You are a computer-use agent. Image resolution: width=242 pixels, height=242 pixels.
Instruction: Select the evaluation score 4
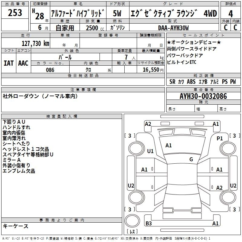click(x=231, y=14)
